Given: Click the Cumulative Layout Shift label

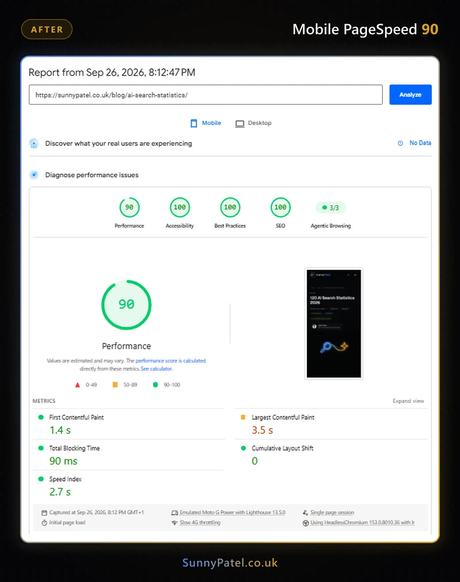Looking at the screenshot, I should [x=282, y=448].
